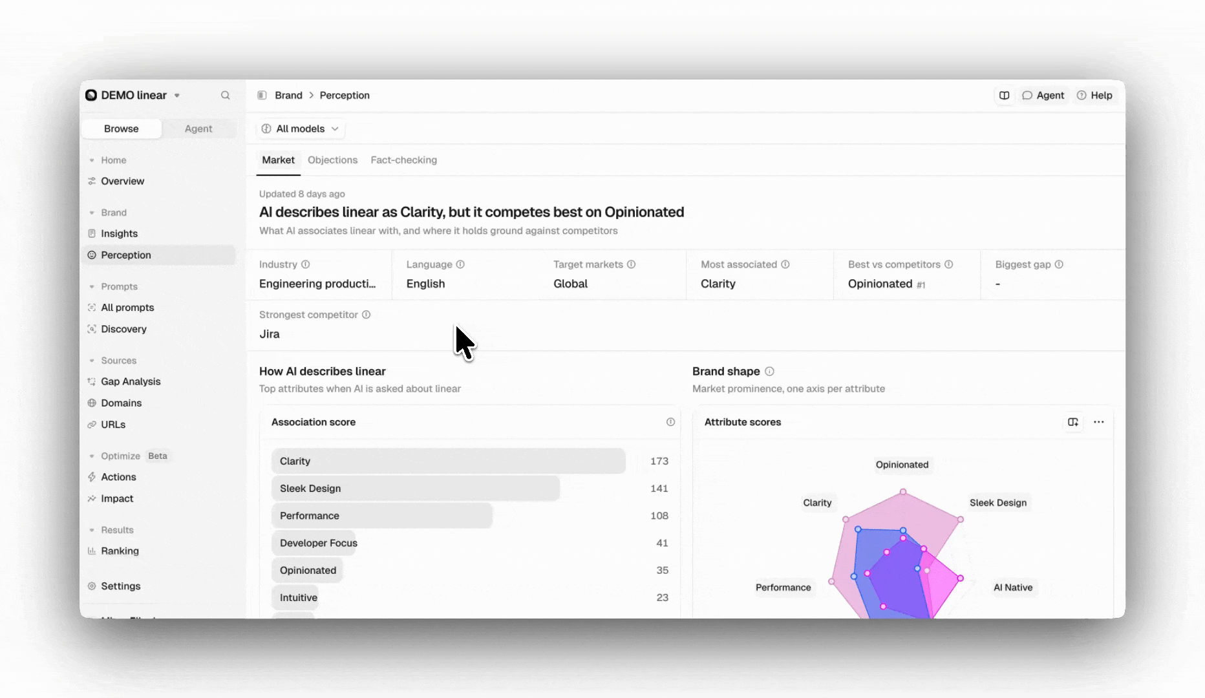Open Settings in sidebar
Viewport: 1205px width, 698px height.
coord(160,586)
